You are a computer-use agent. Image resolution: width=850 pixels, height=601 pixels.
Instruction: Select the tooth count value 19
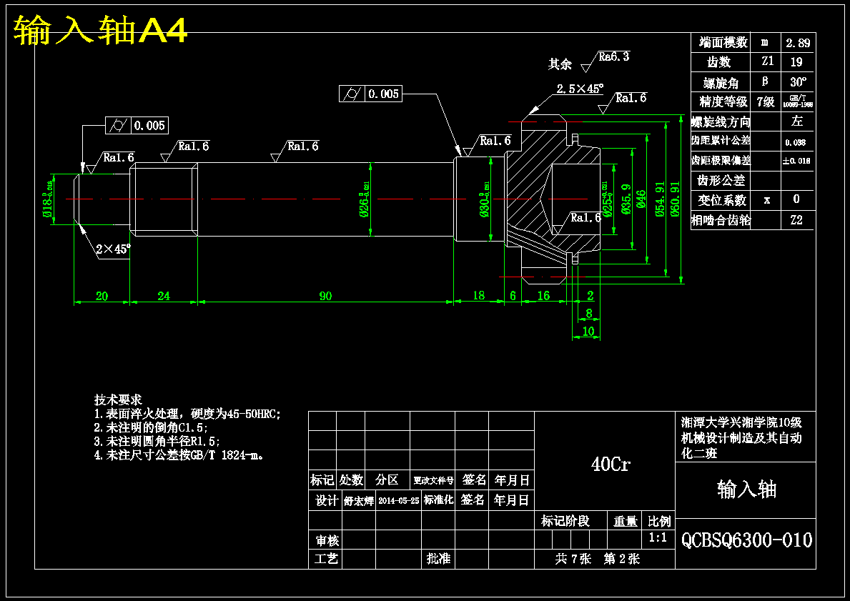[x=796, y=61]
